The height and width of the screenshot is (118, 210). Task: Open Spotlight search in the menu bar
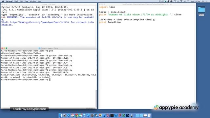[x=203, y=1]
